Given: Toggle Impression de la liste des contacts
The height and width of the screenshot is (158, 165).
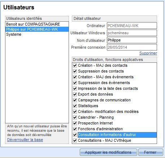Looking at the screenshot, I should point(75,88).
